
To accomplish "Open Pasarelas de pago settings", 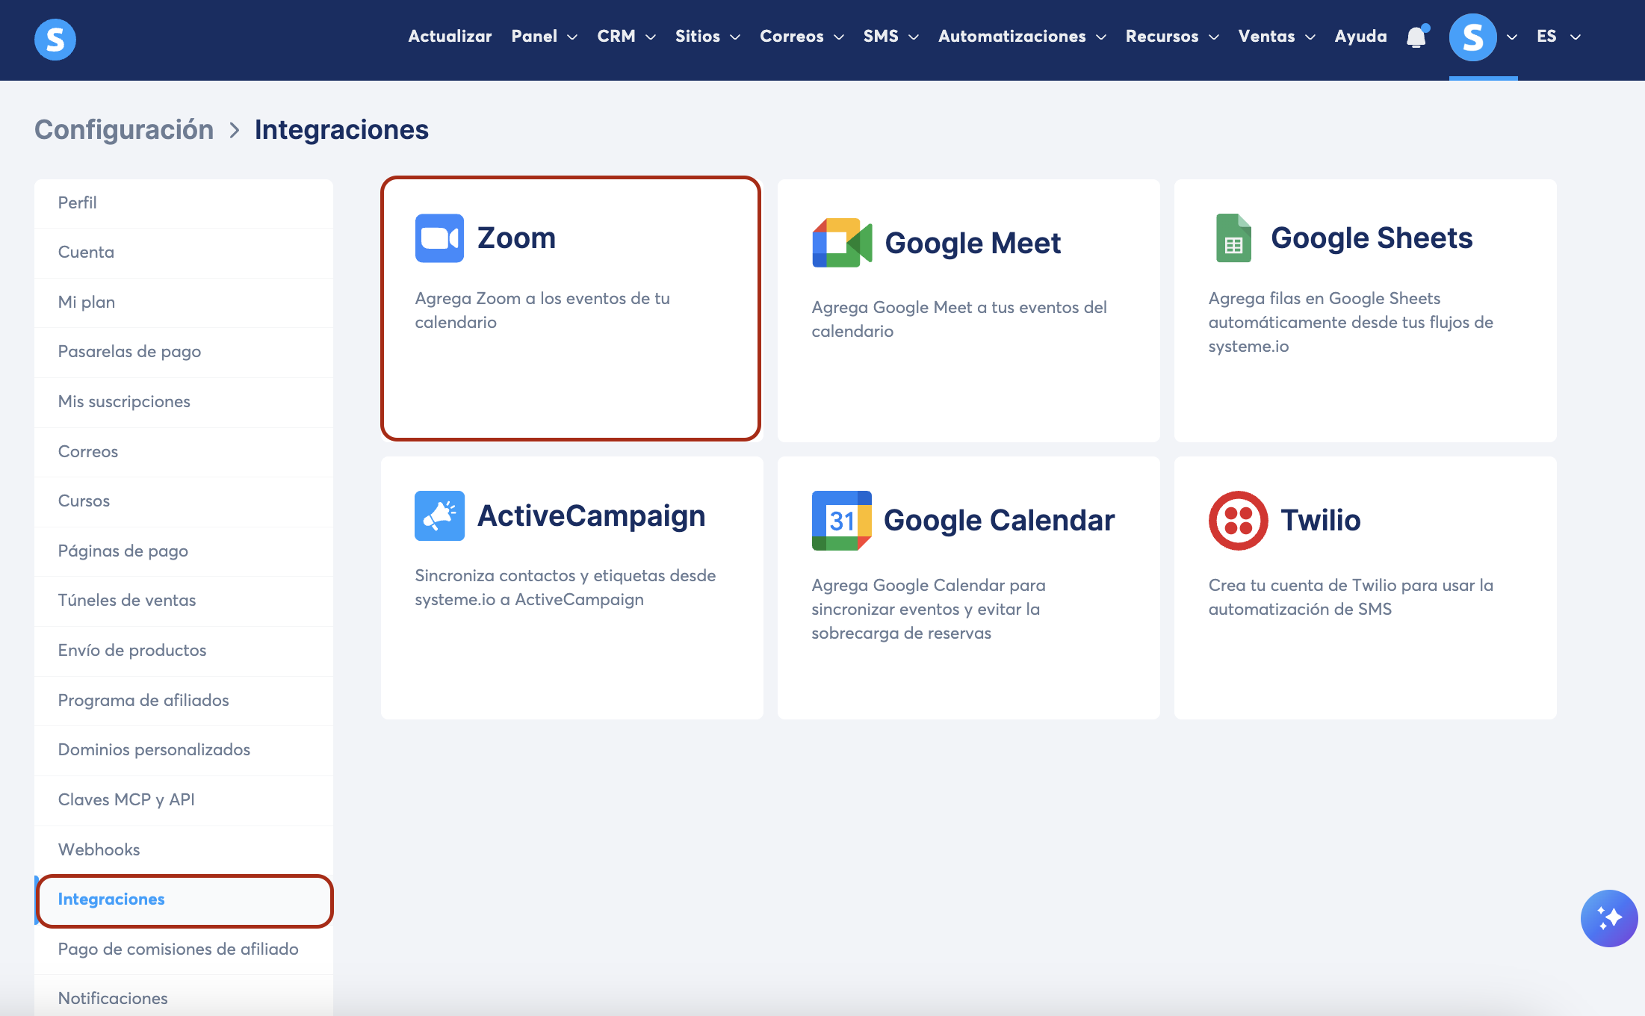I will click(x=184, y=352).
